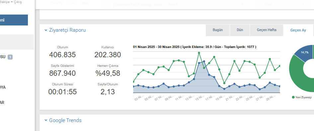This screenshot has height=131, width=314.
Task: Click the Çıkış logout link
Action: click(x=18, y=2)
